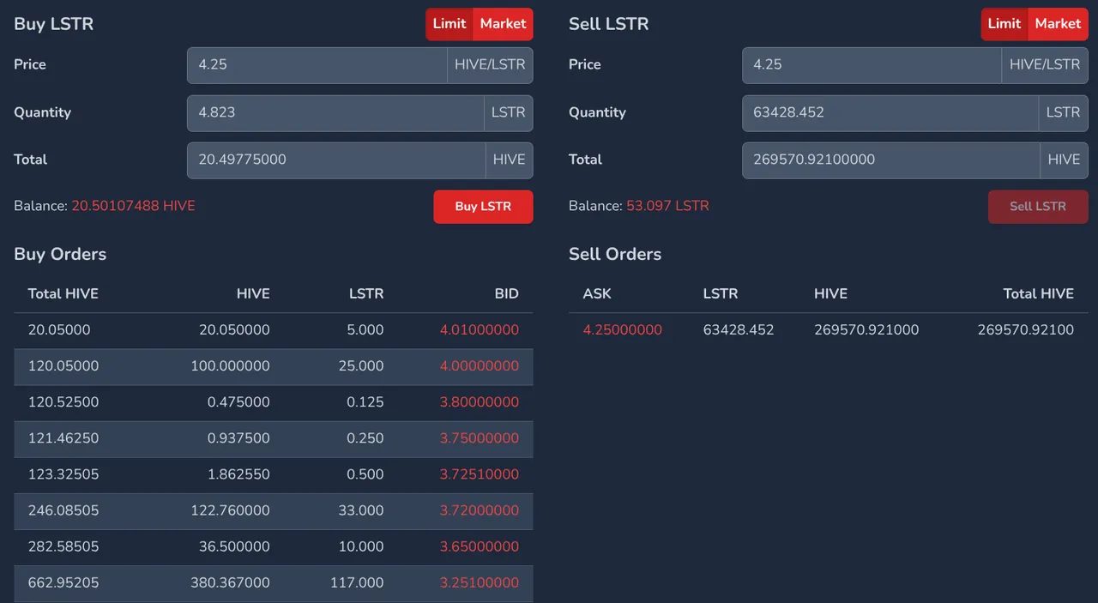The width and height of the screenshot is (1098, 603).
Task: Click the Sell LSTR Price input field
Action: tap(872, 65)
